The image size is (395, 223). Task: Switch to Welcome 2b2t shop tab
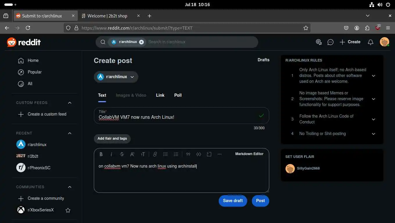[111, 16]
